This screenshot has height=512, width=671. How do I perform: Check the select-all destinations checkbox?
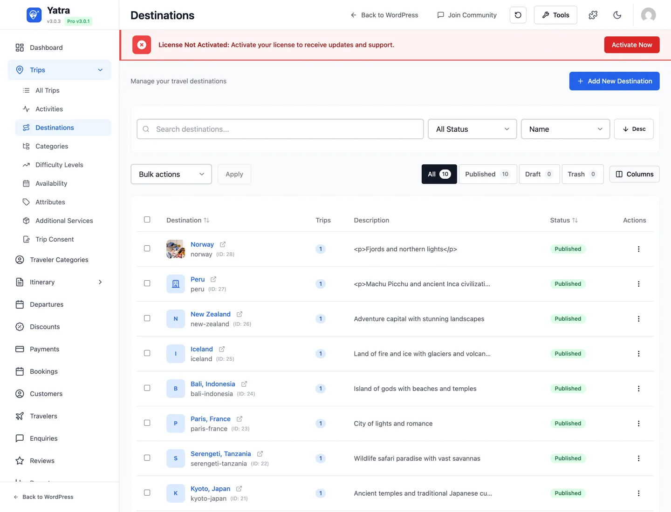coord(147,220)
